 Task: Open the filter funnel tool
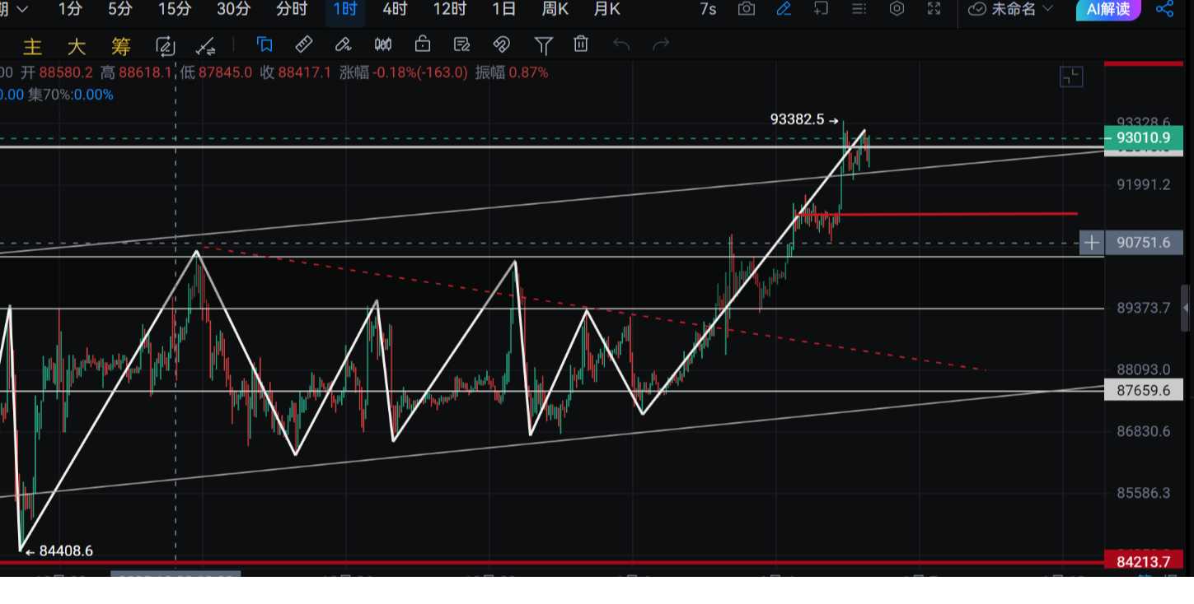(542, 44)
